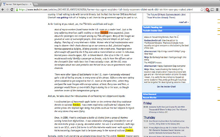The width and height of the screenshot is (220, 137).
Task: Click the RadioactiveSmurf username in chat
Action: (153, 40)
